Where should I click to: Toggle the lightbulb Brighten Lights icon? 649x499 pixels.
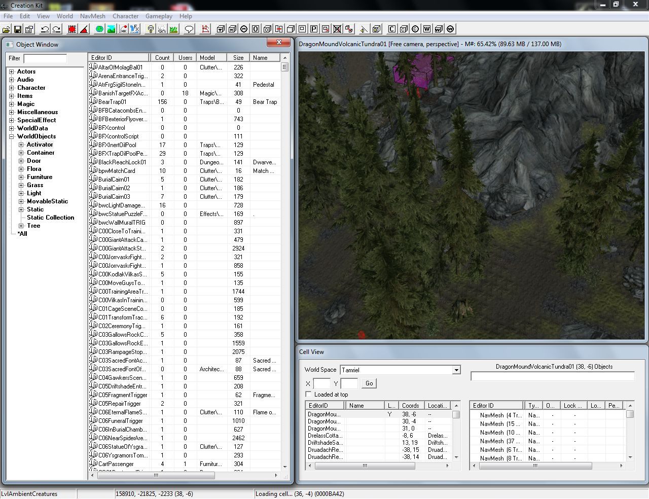tap(150, 29)
